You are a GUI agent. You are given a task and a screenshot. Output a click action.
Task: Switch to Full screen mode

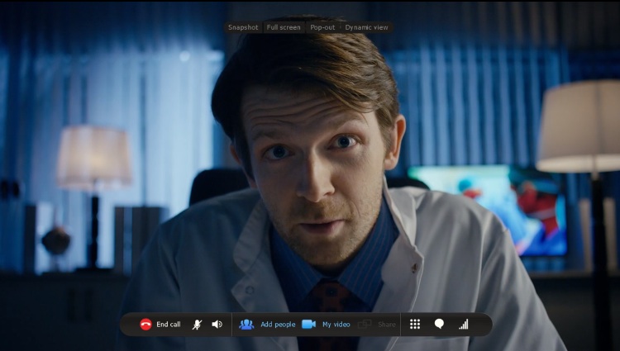[x=284, y=27]
